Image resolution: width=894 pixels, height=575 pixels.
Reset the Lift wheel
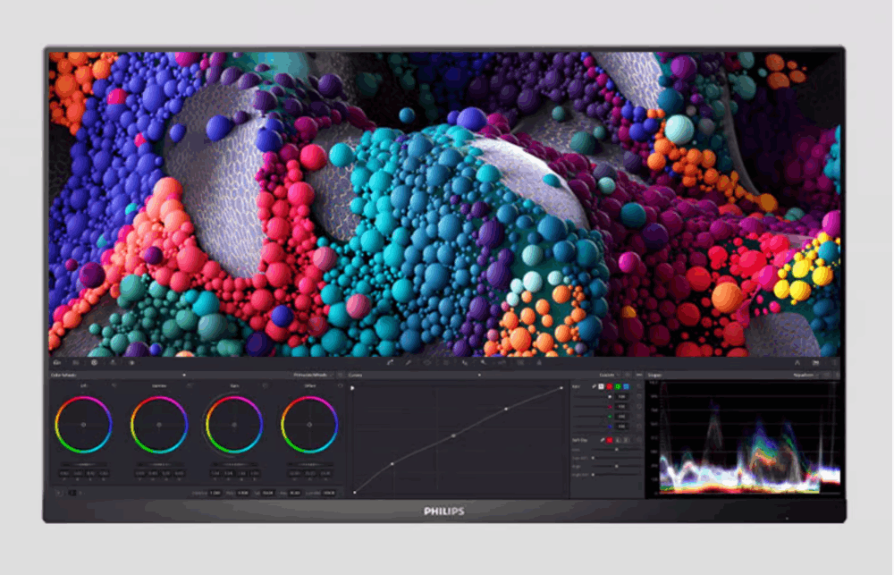click(114, 386)
